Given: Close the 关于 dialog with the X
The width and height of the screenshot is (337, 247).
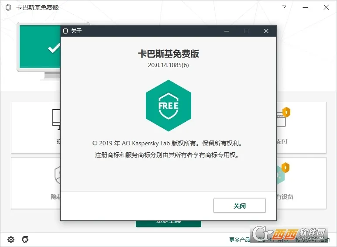Looking at the screenshot, I should pos(266,31).
